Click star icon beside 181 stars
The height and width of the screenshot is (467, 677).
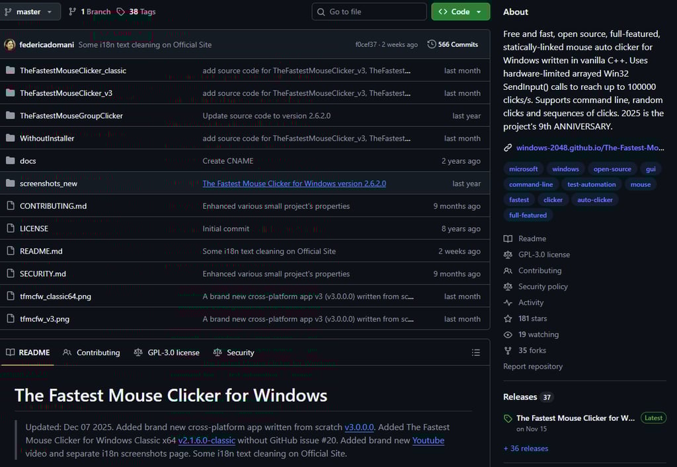pyautogui.click(x=508, y=318)
